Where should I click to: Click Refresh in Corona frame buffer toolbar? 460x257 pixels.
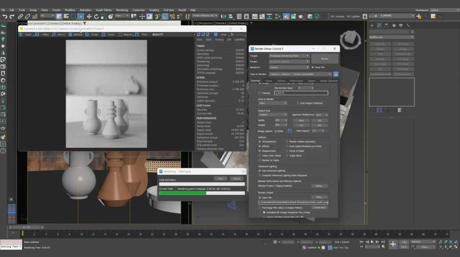tap(78, 34)
